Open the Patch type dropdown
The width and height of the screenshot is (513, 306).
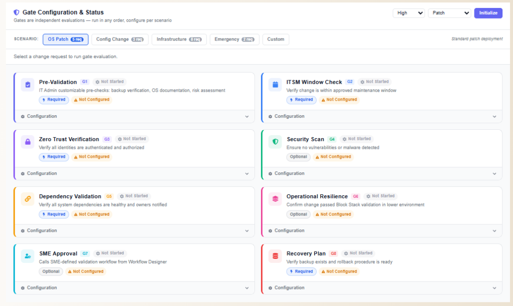(449, 13)
